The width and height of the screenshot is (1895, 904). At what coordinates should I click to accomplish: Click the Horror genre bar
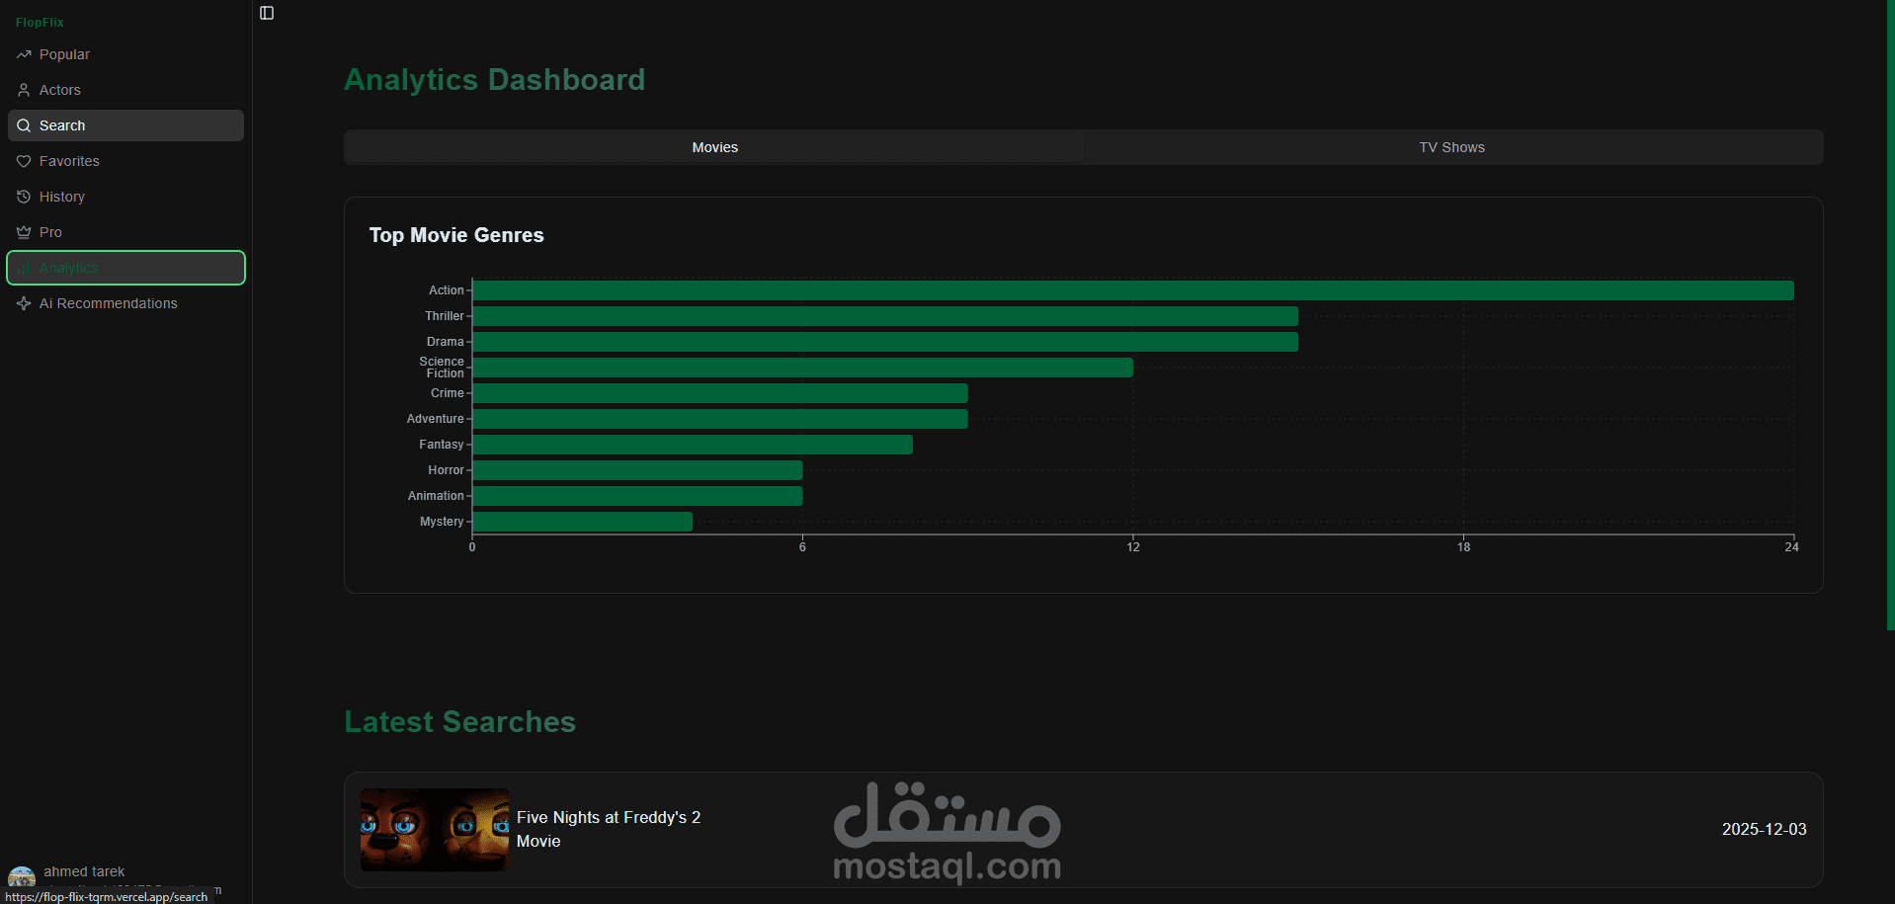[x=637, y=470]
